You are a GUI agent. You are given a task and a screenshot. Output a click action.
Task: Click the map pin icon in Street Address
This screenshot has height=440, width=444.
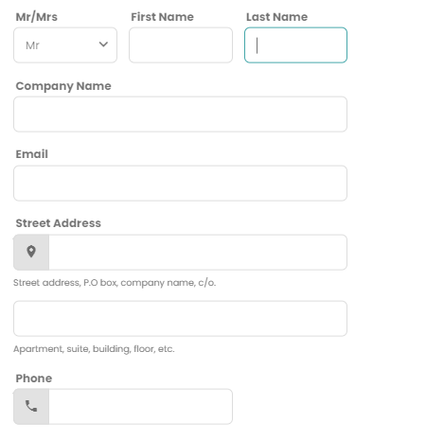(x=31, y=252)
